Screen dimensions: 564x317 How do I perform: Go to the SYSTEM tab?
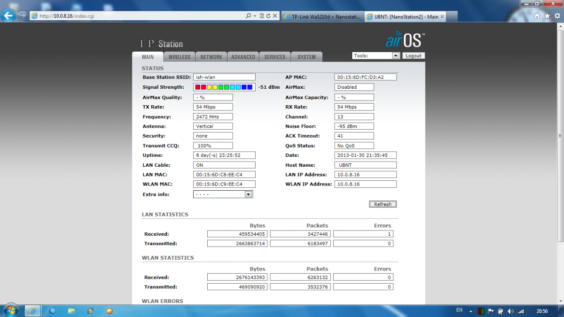point(306,57)
